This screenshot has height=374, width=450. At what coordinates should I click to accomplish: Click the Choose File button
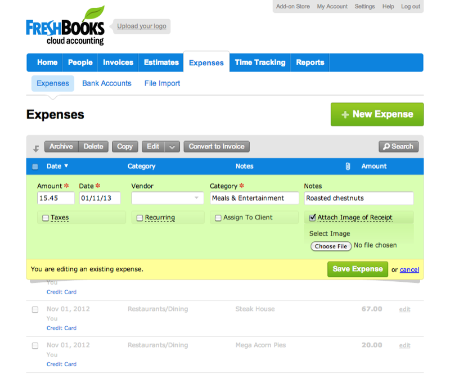pyautogui.click(x=330, y=246)
